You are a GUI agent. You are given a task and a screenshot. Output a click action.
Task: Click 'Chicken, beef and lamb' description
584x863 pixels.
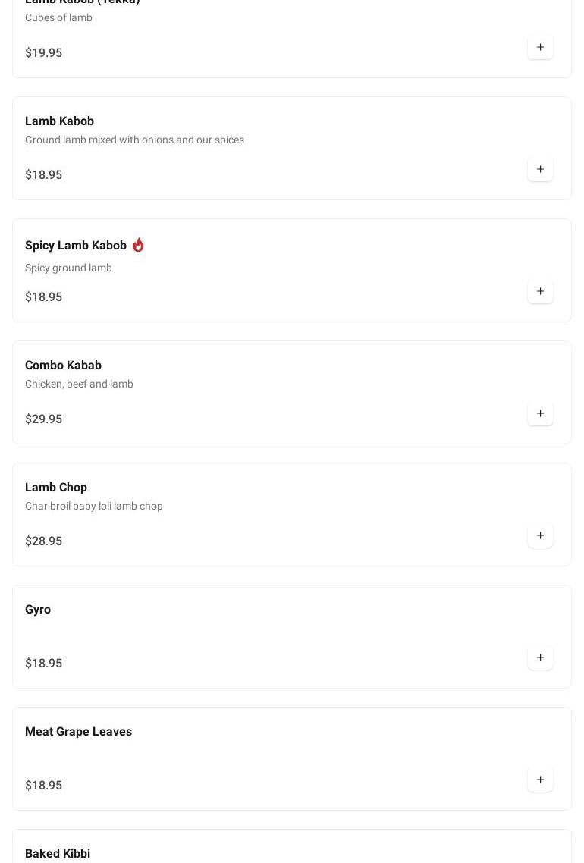tap(79, 384)
